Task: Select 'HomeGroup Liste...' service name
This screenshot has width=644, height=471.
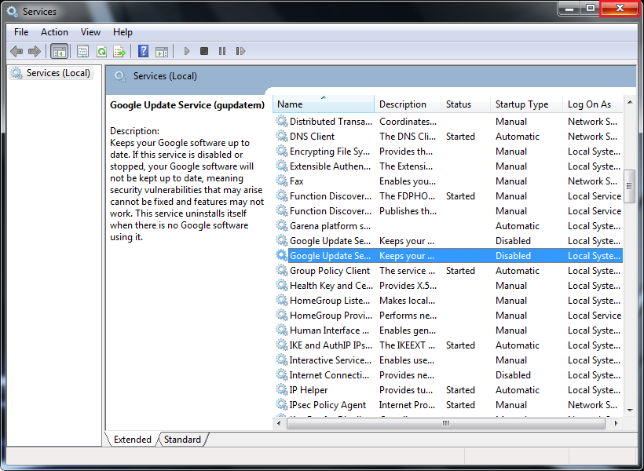Action: [330, 301]
